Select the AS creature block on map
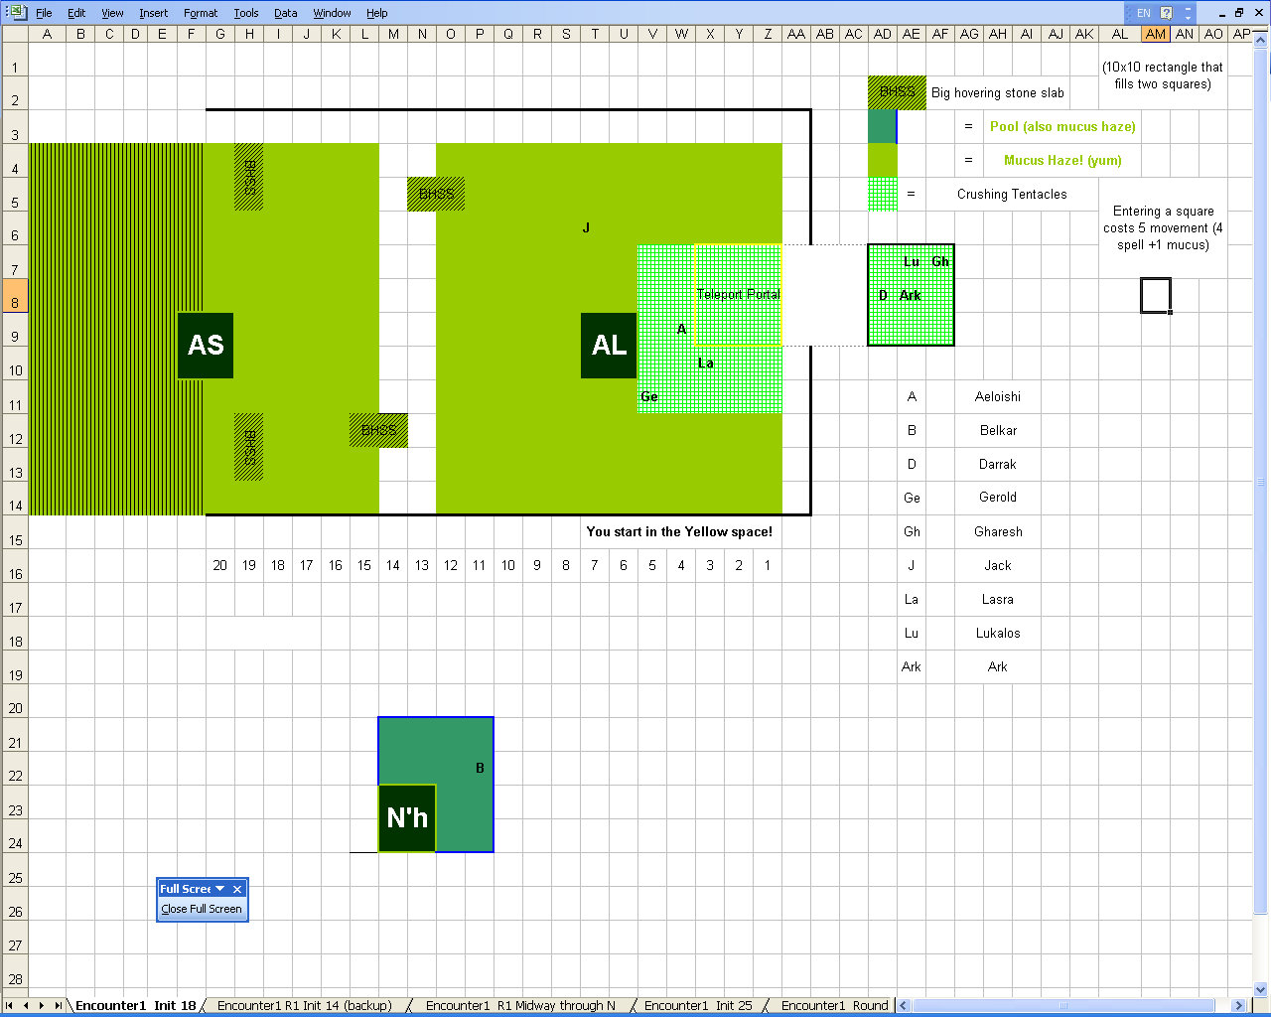The height and width of the screenshot is (1017, 1271). 206,346
